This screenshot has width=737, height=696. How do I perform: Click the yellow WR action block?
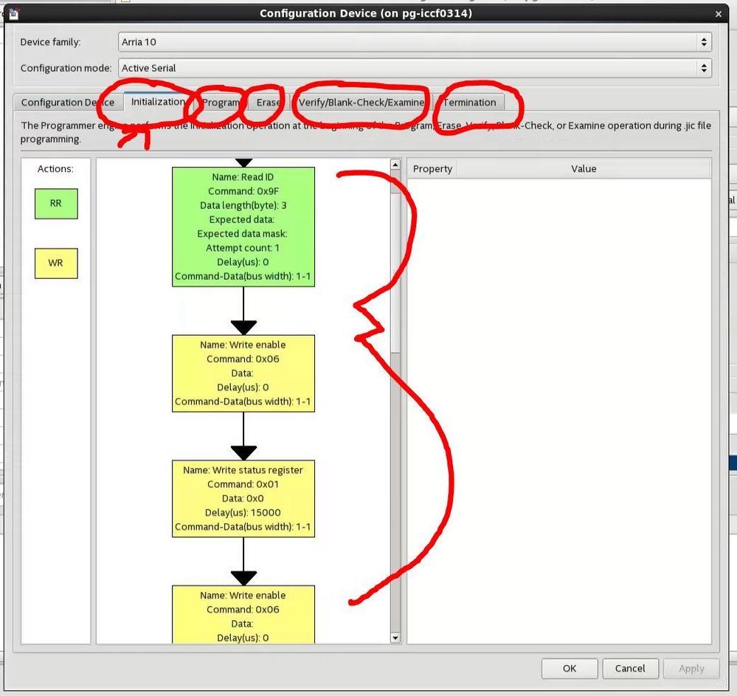coord(56,263)
